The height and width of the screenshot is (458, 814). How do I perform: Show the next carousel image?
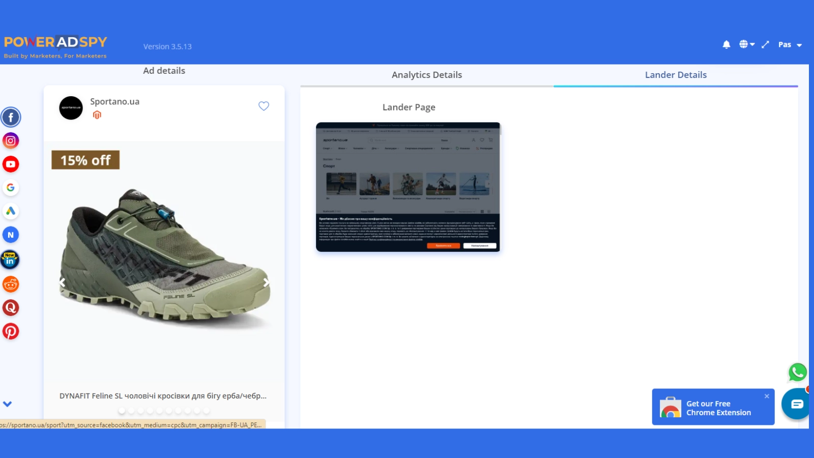pyautogui.click(x=266, y=282)
